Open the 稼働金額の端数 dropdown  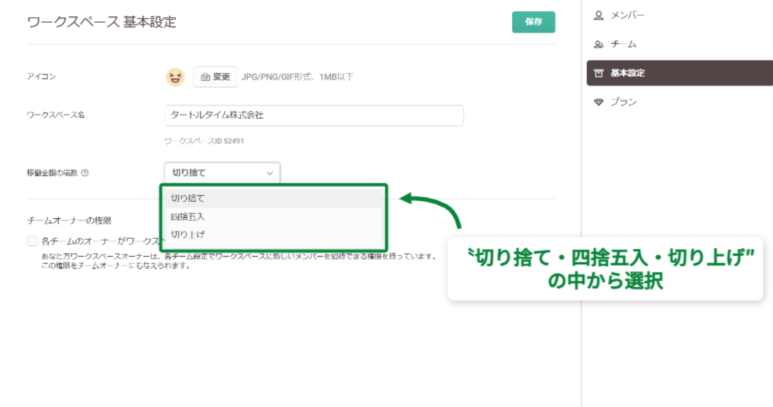coord(220,173)
